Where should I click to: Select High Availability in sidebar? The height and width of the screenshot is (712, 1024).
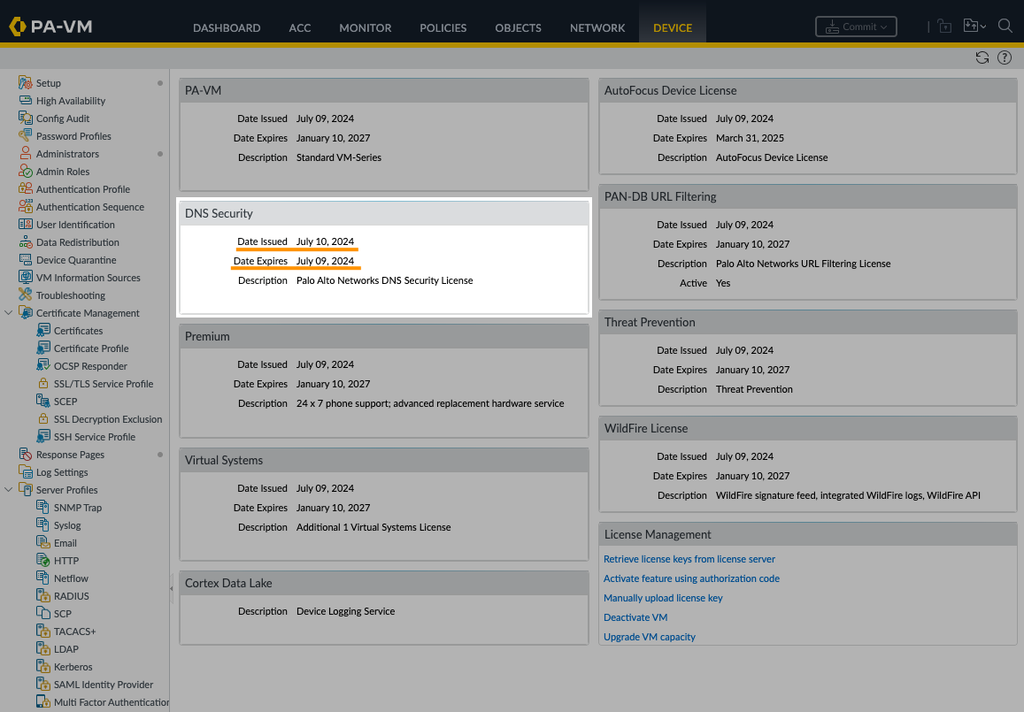coord(70,101)
